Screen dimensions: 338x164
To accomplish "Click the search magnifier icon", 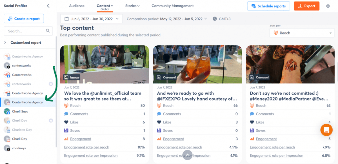I will [x=48, y=31].
